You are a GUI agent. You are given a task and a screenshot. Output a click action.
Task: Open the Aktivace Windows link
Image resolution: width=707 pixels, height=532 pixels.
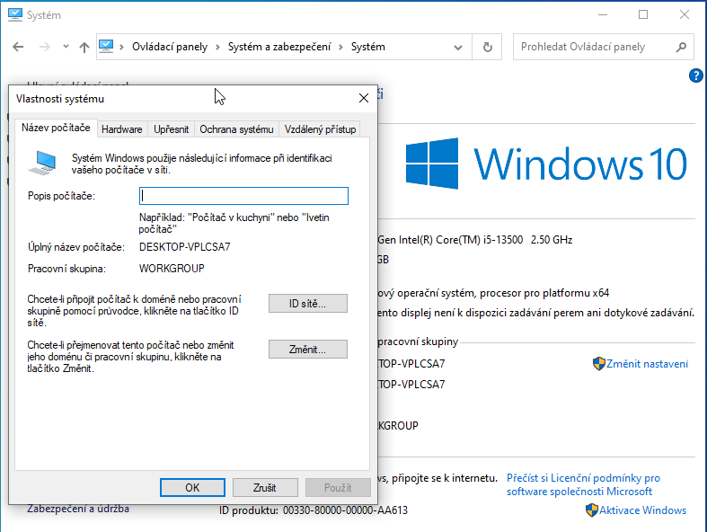[642, 510]
